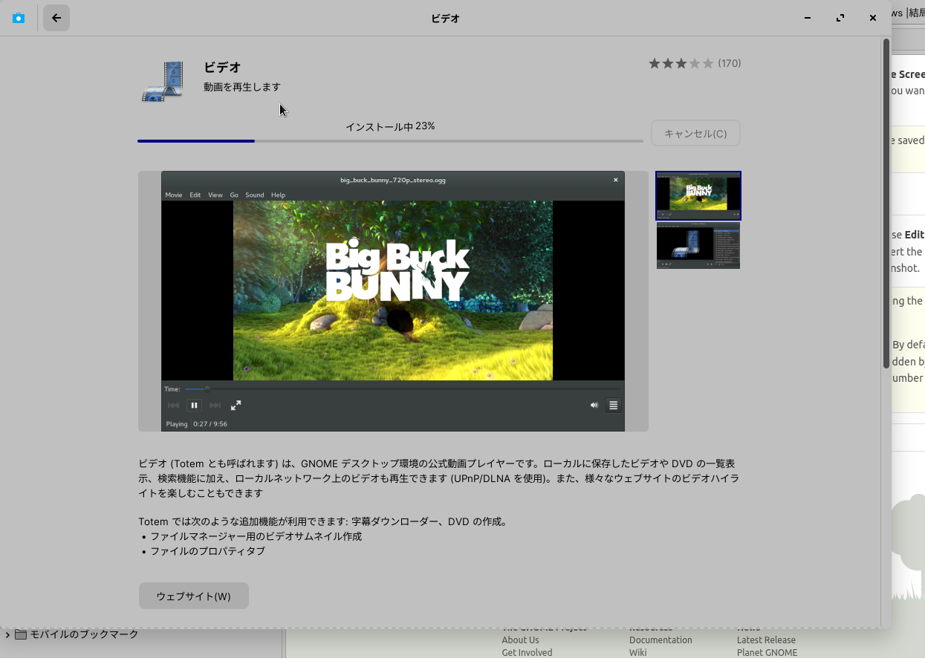This screenshot has height=670, width=925.
Task: Click the インストール中 progress bar
Action: tap(390, 140)
